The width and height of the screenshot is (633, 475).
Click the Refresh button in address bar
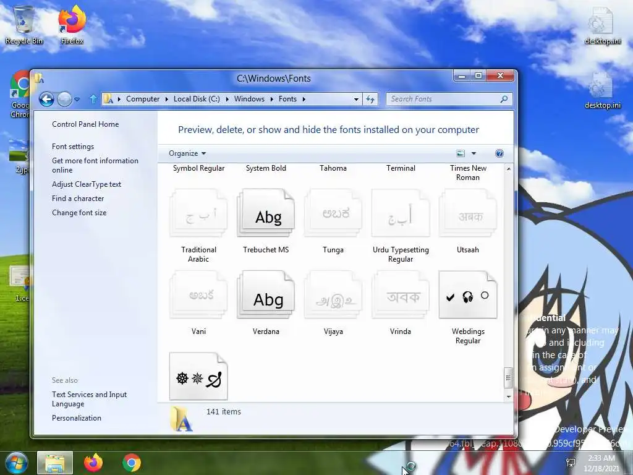pos(370,100)
